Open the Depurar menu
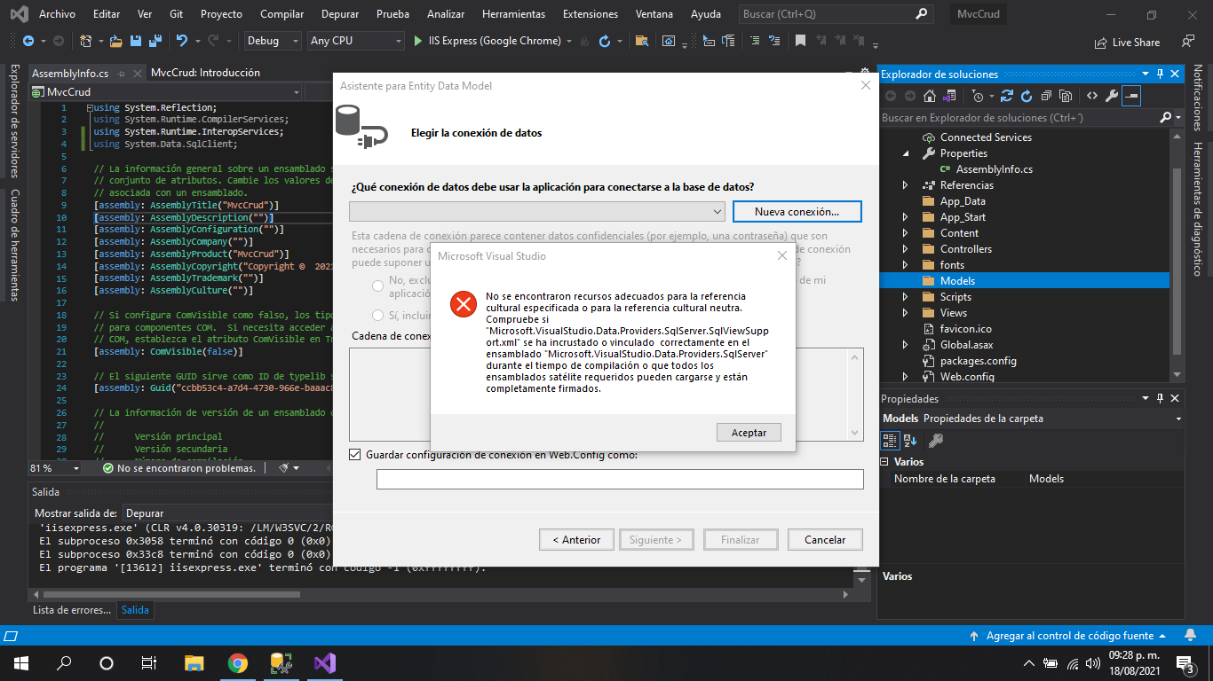 [341, 14]
